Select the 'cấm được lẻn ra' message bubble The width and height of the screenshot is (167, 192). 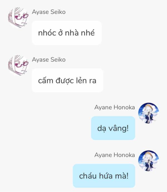tap(67, 81)
